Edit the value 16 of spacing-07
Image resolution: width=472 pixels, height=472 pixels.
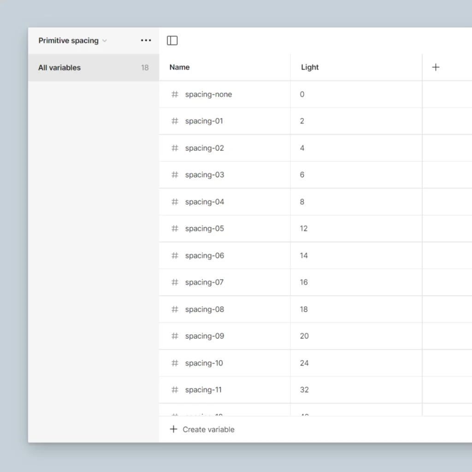click(304, 283)
